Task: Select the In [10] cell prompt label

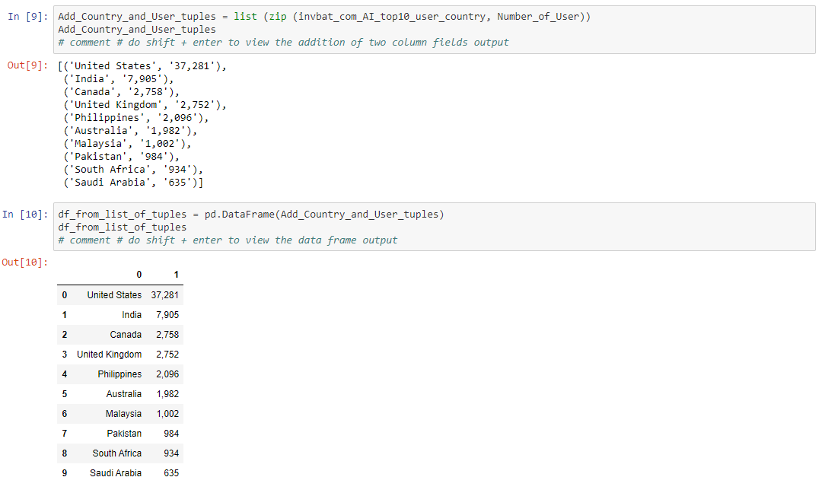Action: click(24, 215)
